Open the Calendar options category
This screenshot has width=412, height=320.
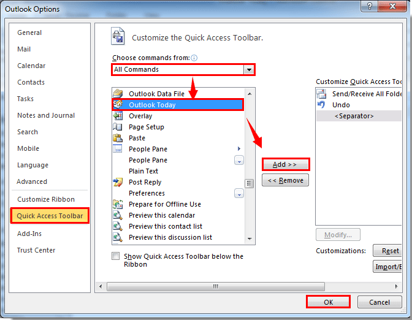[x=31, y=66]
